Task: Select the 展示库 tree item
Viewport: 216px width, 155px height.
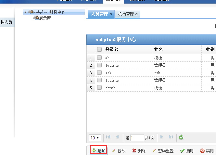Action: [44, 18]
